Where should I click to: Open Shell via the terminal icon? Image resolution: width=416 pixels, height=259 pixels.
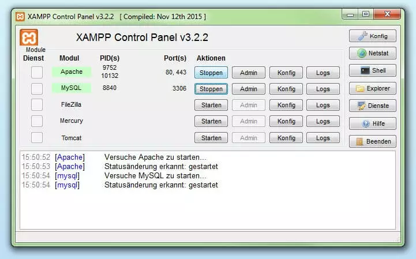(364, 71)
